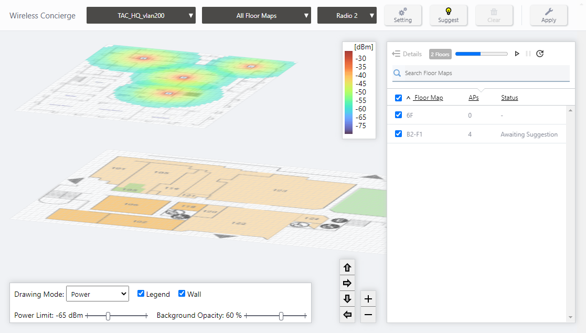This screenshot has width=586, height=333.
Task: Expand the All Floor Maps dropdown
Action: (256, 16)
